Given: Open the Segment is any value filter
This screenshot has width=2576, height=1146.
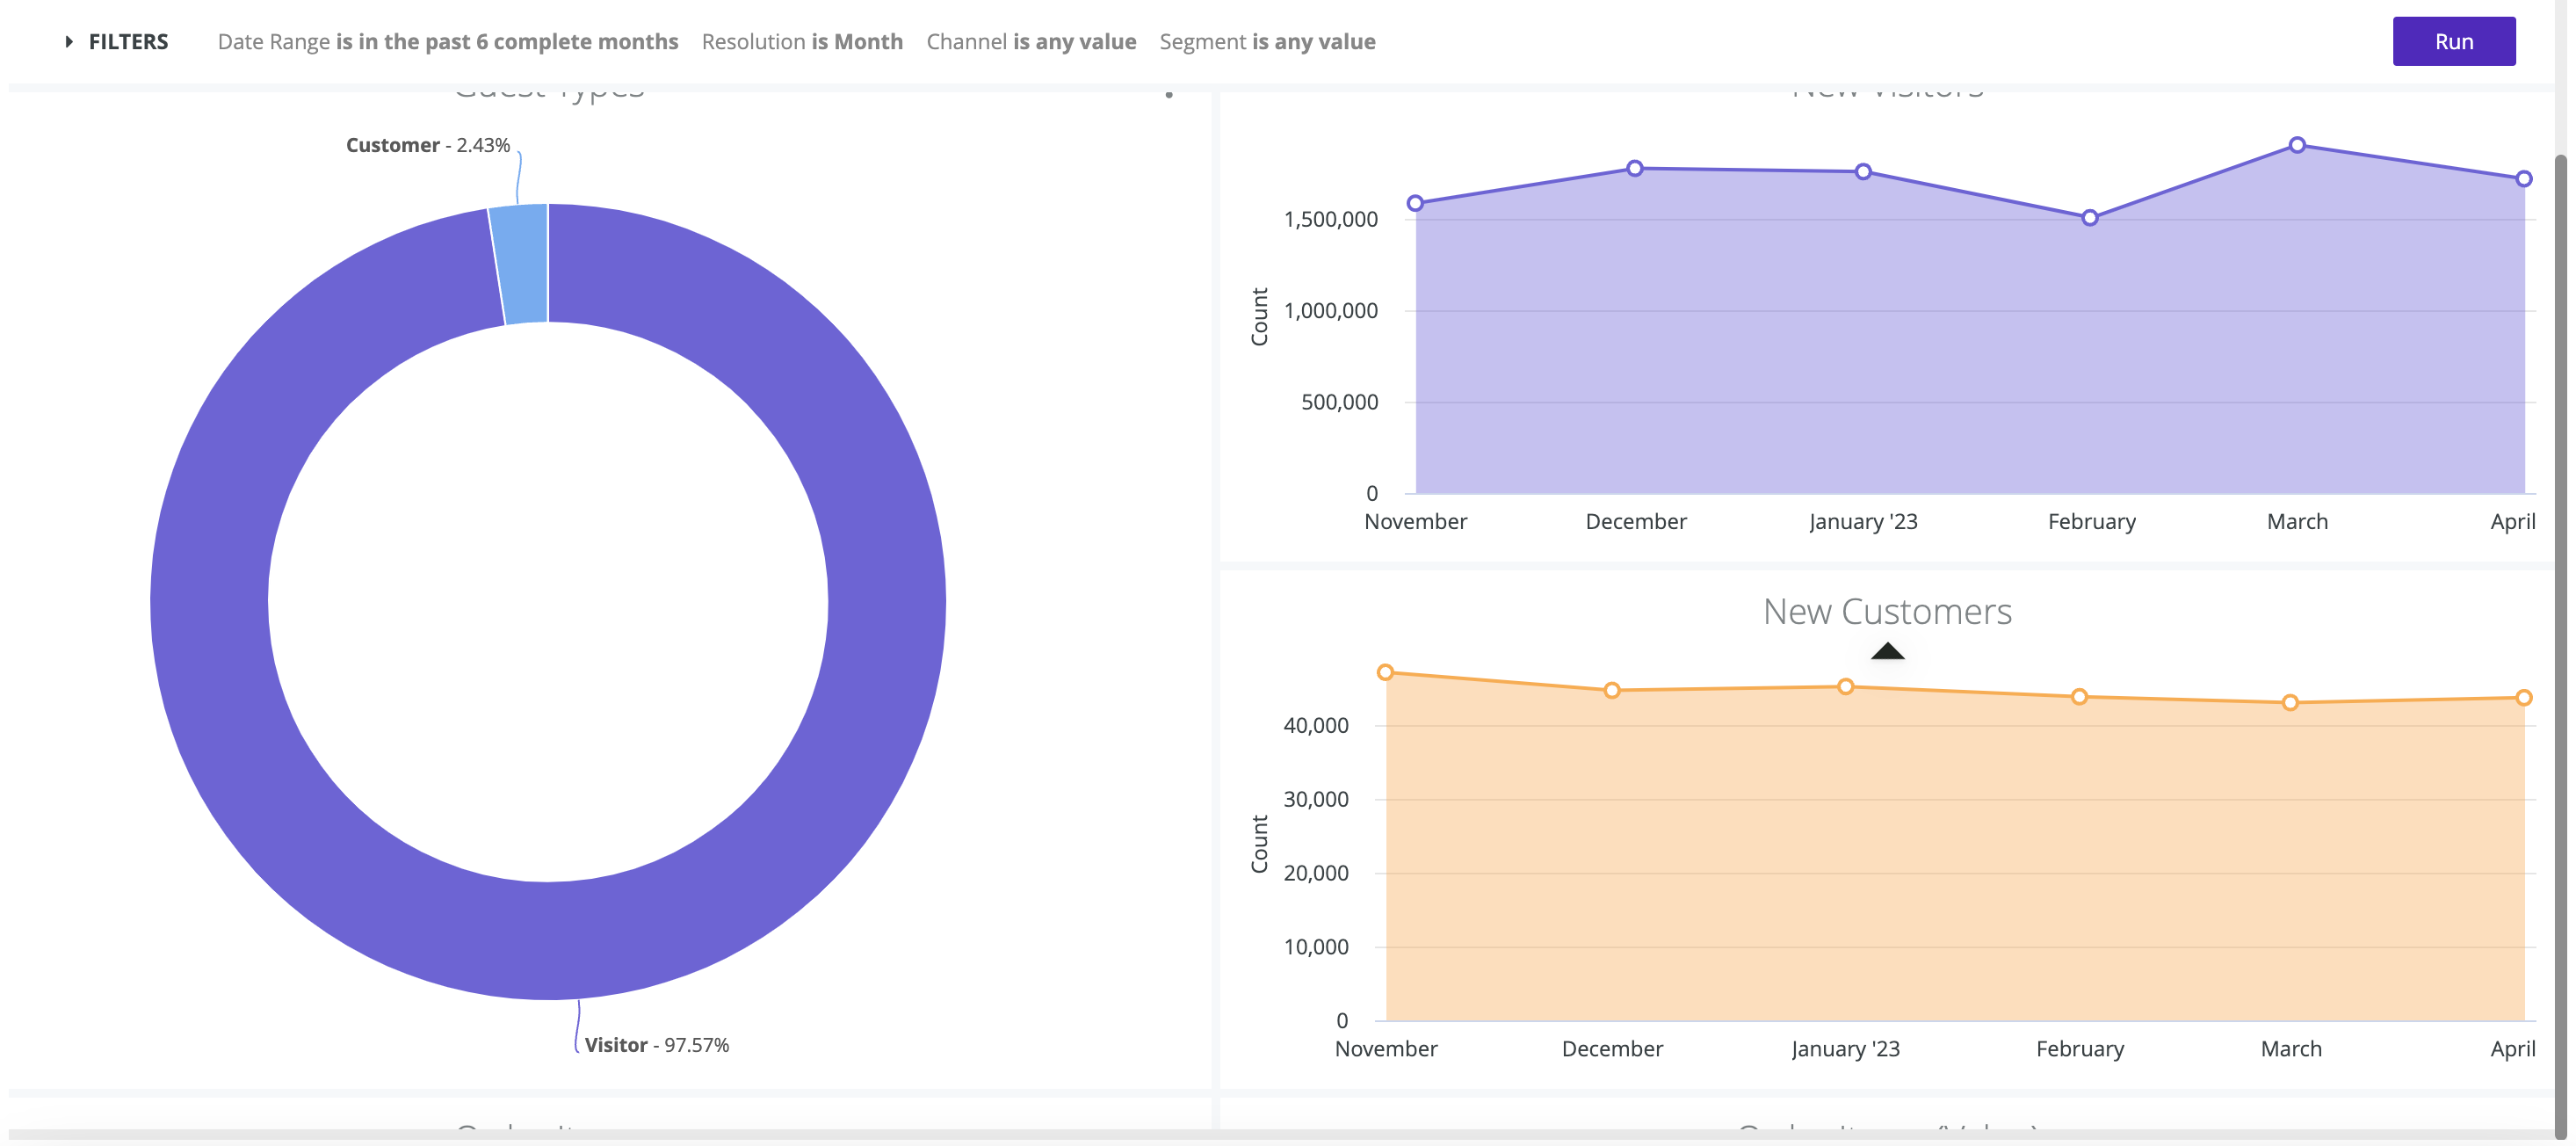Looking at the screenshot, I should pyautogui.click(x=1266, y=41).
